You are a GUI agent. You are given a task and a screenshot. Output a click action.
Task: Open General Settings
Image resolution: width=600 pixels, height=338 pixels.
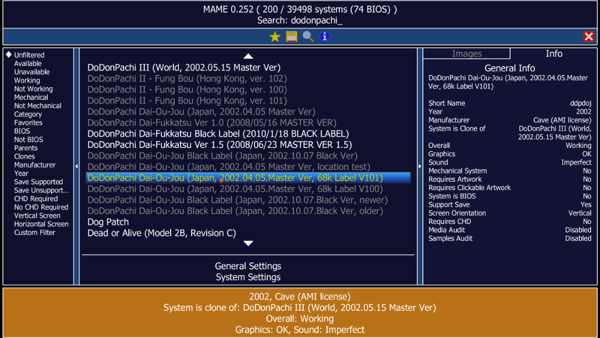pyautogui.click(x=248, y=265)
